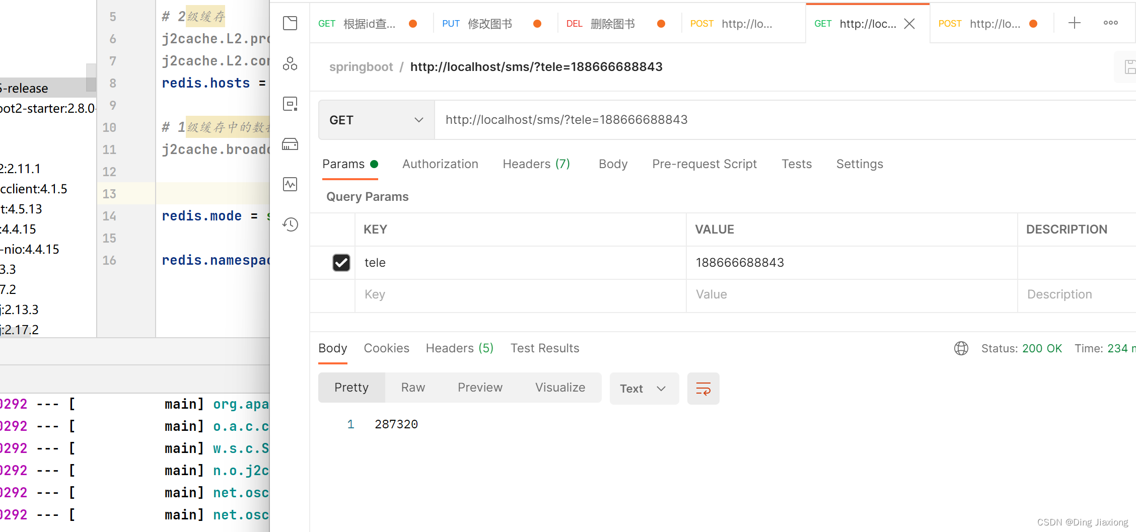Viewport: 1136px width, 532px height.
Task: Click the w.s.c.S console log entry
Action: click(x=241, y=448)
